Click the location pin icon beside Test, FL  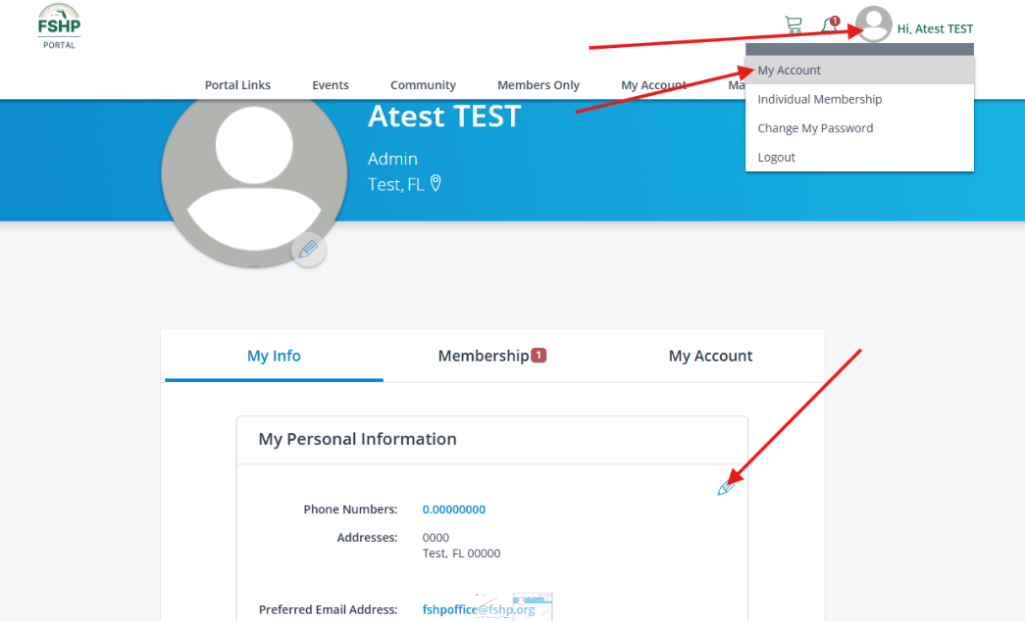tap(436, 183)
